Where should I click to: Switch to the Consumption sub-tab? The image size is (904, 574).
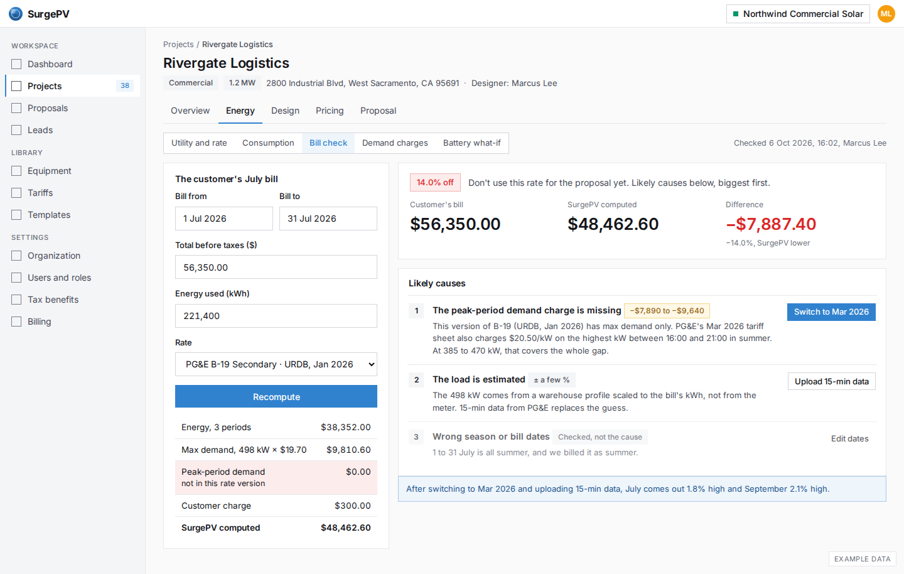[268, 143]
